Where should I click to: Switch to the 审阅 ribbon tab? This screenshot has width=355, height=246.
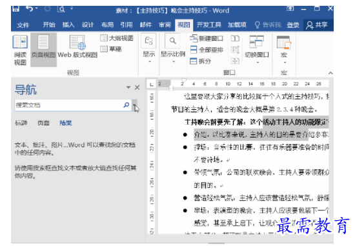(x=165, y=25)
